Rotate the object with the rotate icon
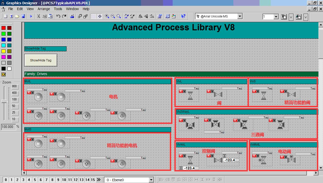This screenshot has width=323, height=183. (152, 16)
